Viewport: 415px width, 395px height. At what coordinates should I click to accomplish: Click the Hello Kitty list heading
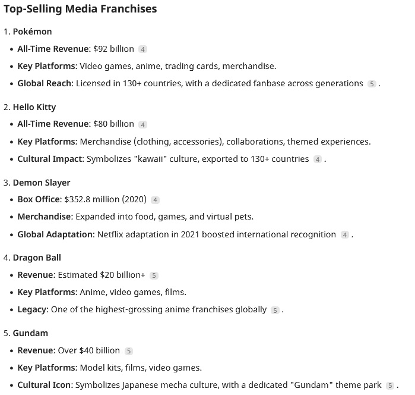tap(34, 107)
